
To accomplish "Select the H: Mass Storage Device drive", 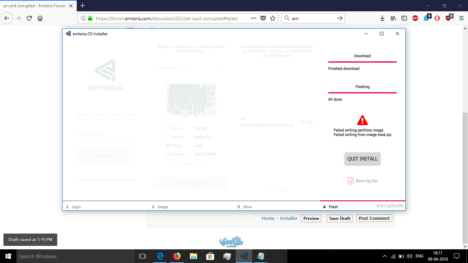I will click(277, 122).
